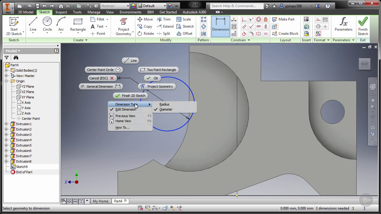Select the Copy tool
The height and width of the screenshot is (214, 381).
coord(145,26)
